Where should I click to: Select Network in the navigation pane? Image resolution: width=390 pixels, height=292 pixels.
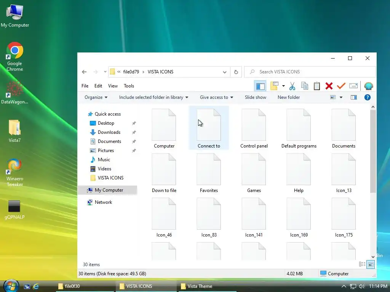coord(103,202)
